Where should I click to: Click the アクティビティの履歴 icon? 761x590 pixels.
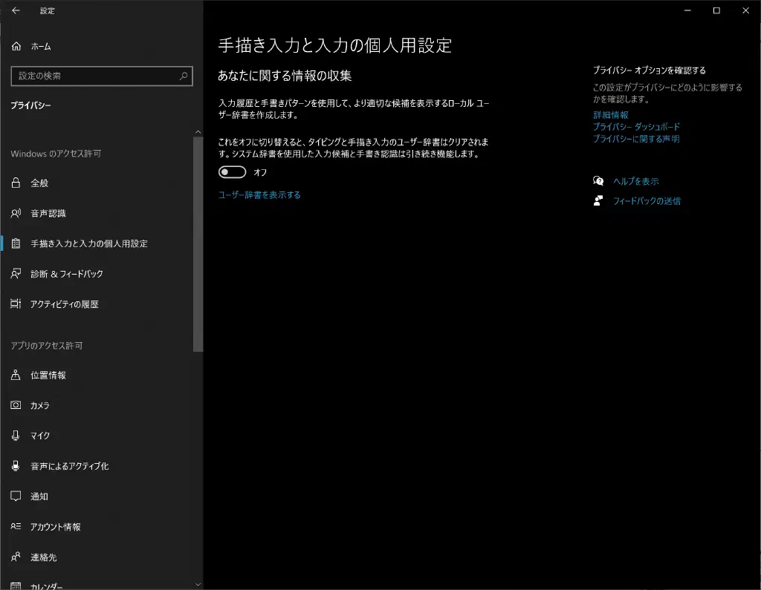point(16,304)
